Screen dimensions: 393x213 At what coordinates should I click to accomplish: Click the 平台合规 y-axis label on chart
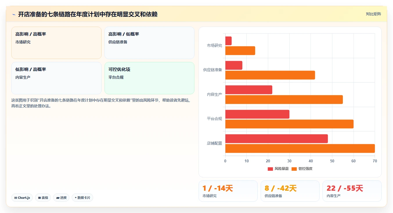coord(214,119)
